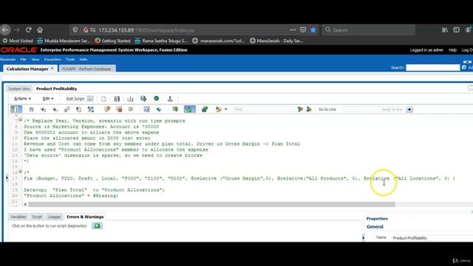473x266 pixels.
Task: Click the green verify syntax arrow icon
Action: click(x=159, y=109)
